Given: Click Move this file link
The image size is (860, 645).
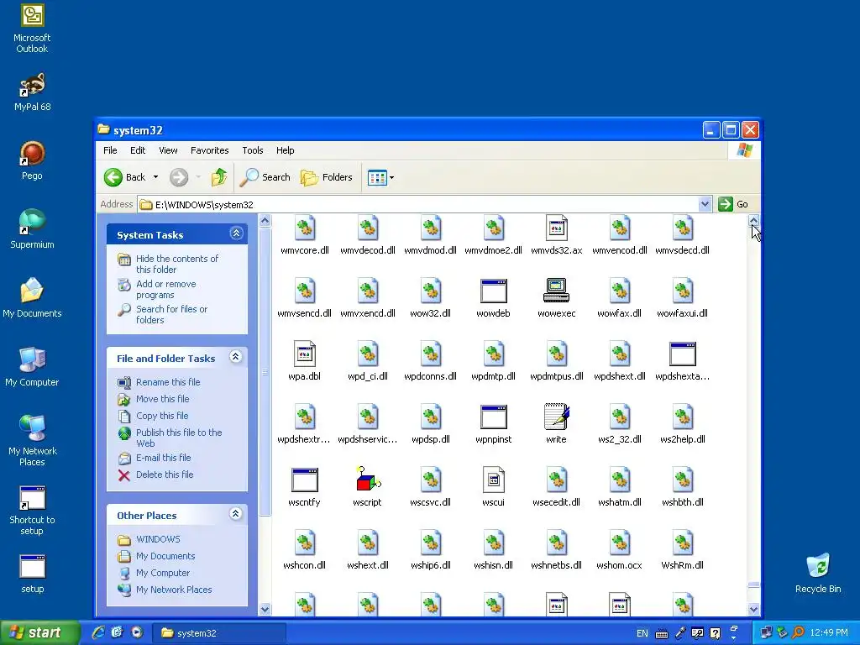Looking at the screenshot, I should (x=162, y=399).
